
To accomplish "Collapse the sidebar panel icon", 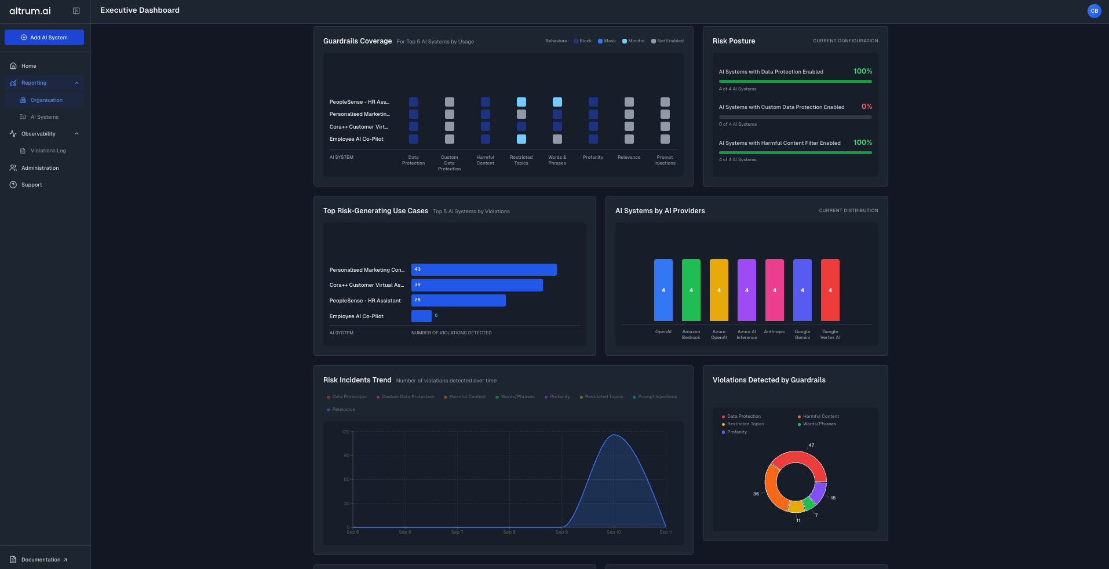I will tap(76, 11).
